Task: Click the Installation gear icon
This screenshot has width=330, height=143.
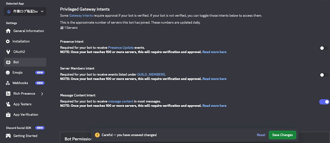Action: 8,41
